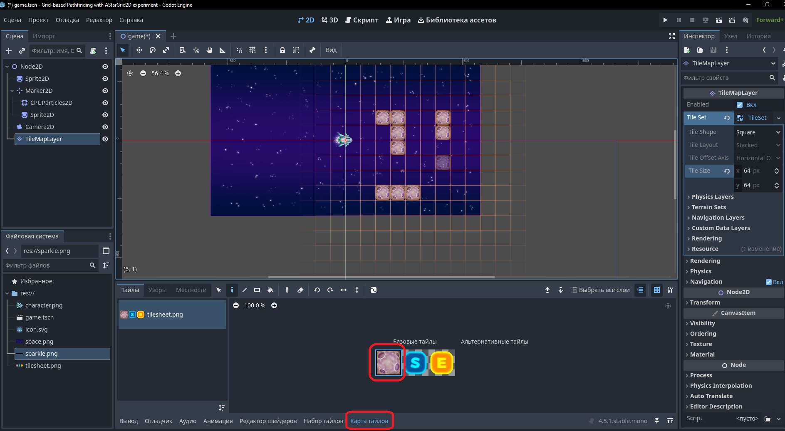The width and height of the screenshot is (785, 431).
Task: Hide the TileMapLayer node
Action: pos(105,139)
